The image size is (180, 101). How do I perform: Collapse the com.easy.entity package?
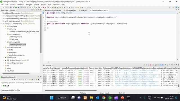coord(6,34)
